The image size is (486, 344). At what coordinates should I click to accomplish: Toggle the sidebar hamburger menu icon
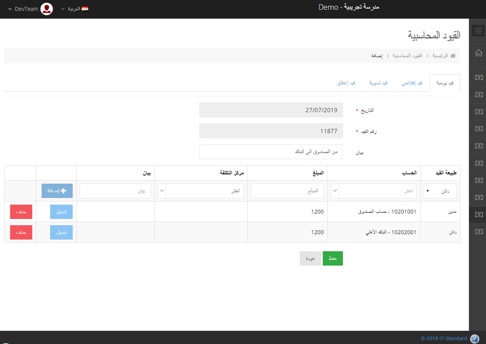tap(478, 31)
